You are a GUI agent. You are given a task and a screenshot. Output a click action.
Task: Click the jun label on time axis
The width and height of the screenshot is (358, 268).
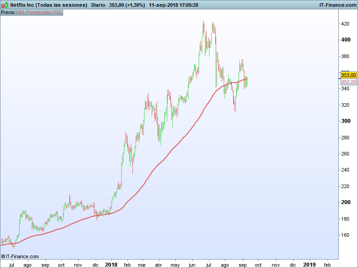point(192,265)
